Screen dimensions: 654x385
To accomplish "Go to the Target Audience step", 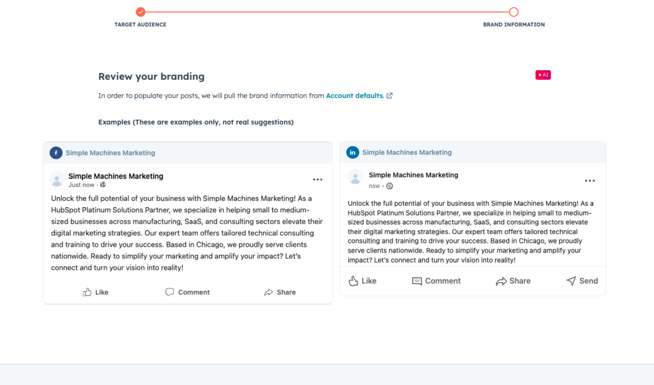I will click(x=141, y=12).
